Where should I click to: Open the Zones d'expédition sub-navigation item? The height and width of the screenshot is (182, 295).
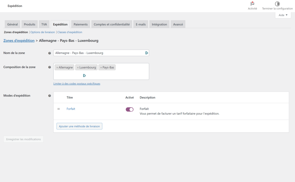click(16, 32)
